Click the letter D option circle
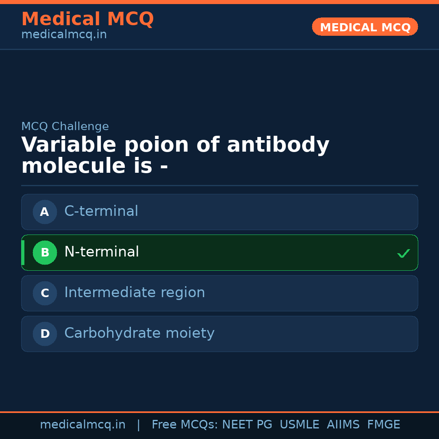439x439 pixels. click(45, 334)
